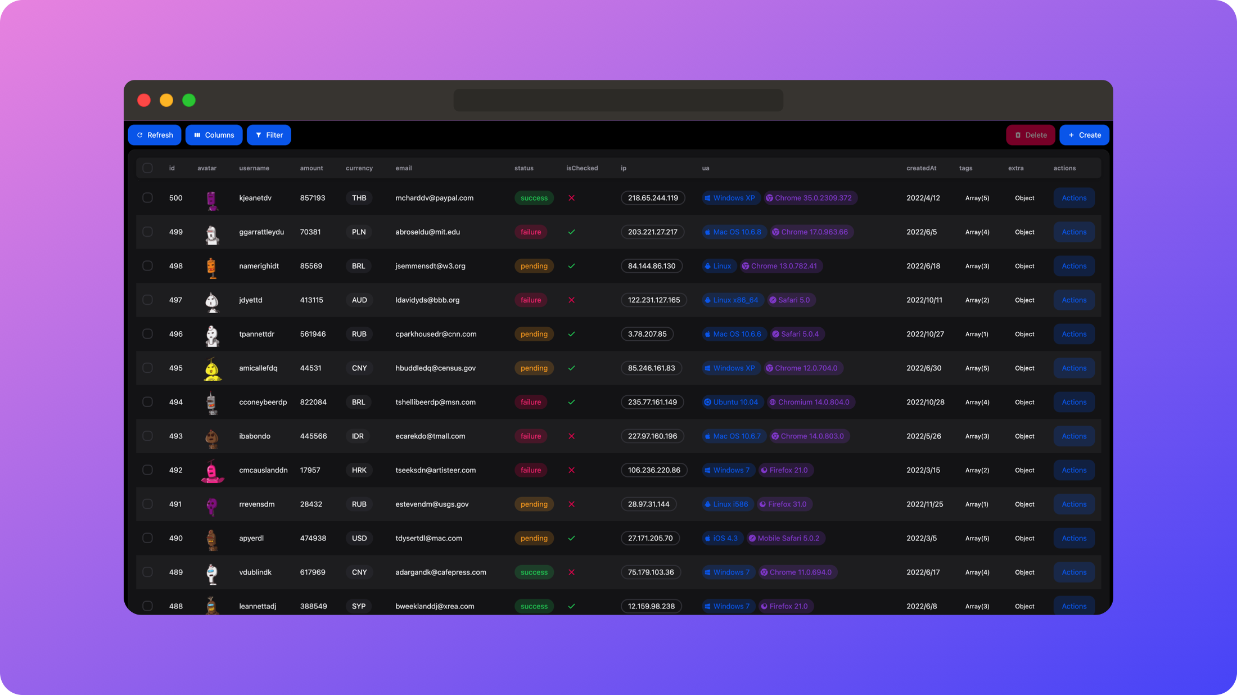Tick the checkbox for row 491
The height and width of the screenshot is (695, 1237).
pos(147,504)
